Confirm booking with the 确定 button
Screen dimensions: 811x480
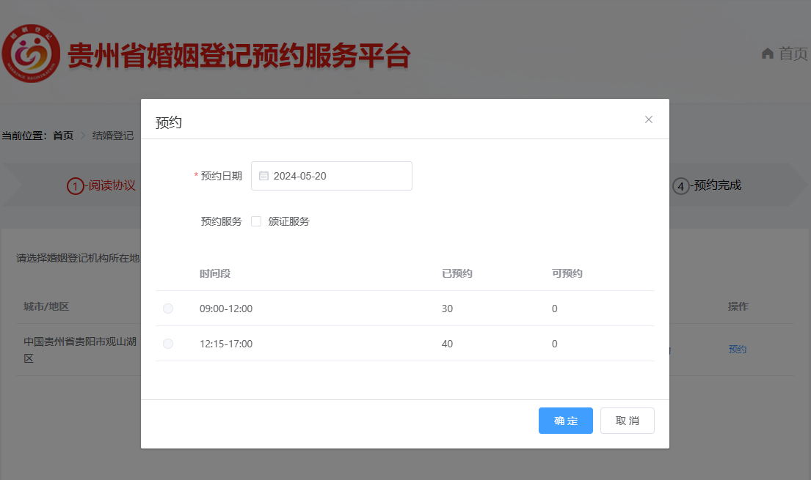566,421
